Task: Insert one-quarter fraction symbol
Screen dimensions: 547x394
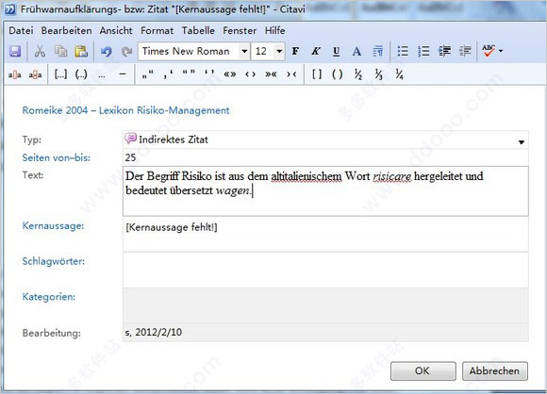Action: coord(399,74)
